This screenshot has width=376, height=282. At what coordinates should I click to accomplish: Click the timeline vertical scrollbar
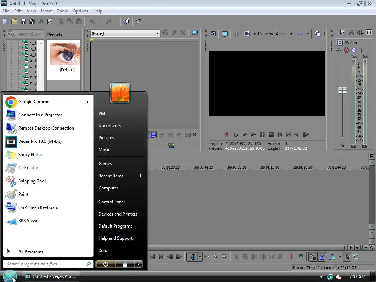point(372,195)
